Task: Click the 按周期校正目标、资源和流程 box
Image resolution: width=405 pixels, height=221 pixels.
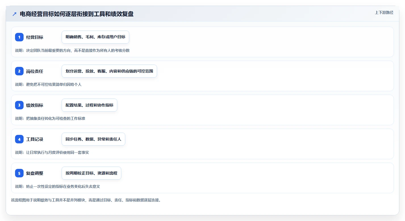Action: [91, 173]
